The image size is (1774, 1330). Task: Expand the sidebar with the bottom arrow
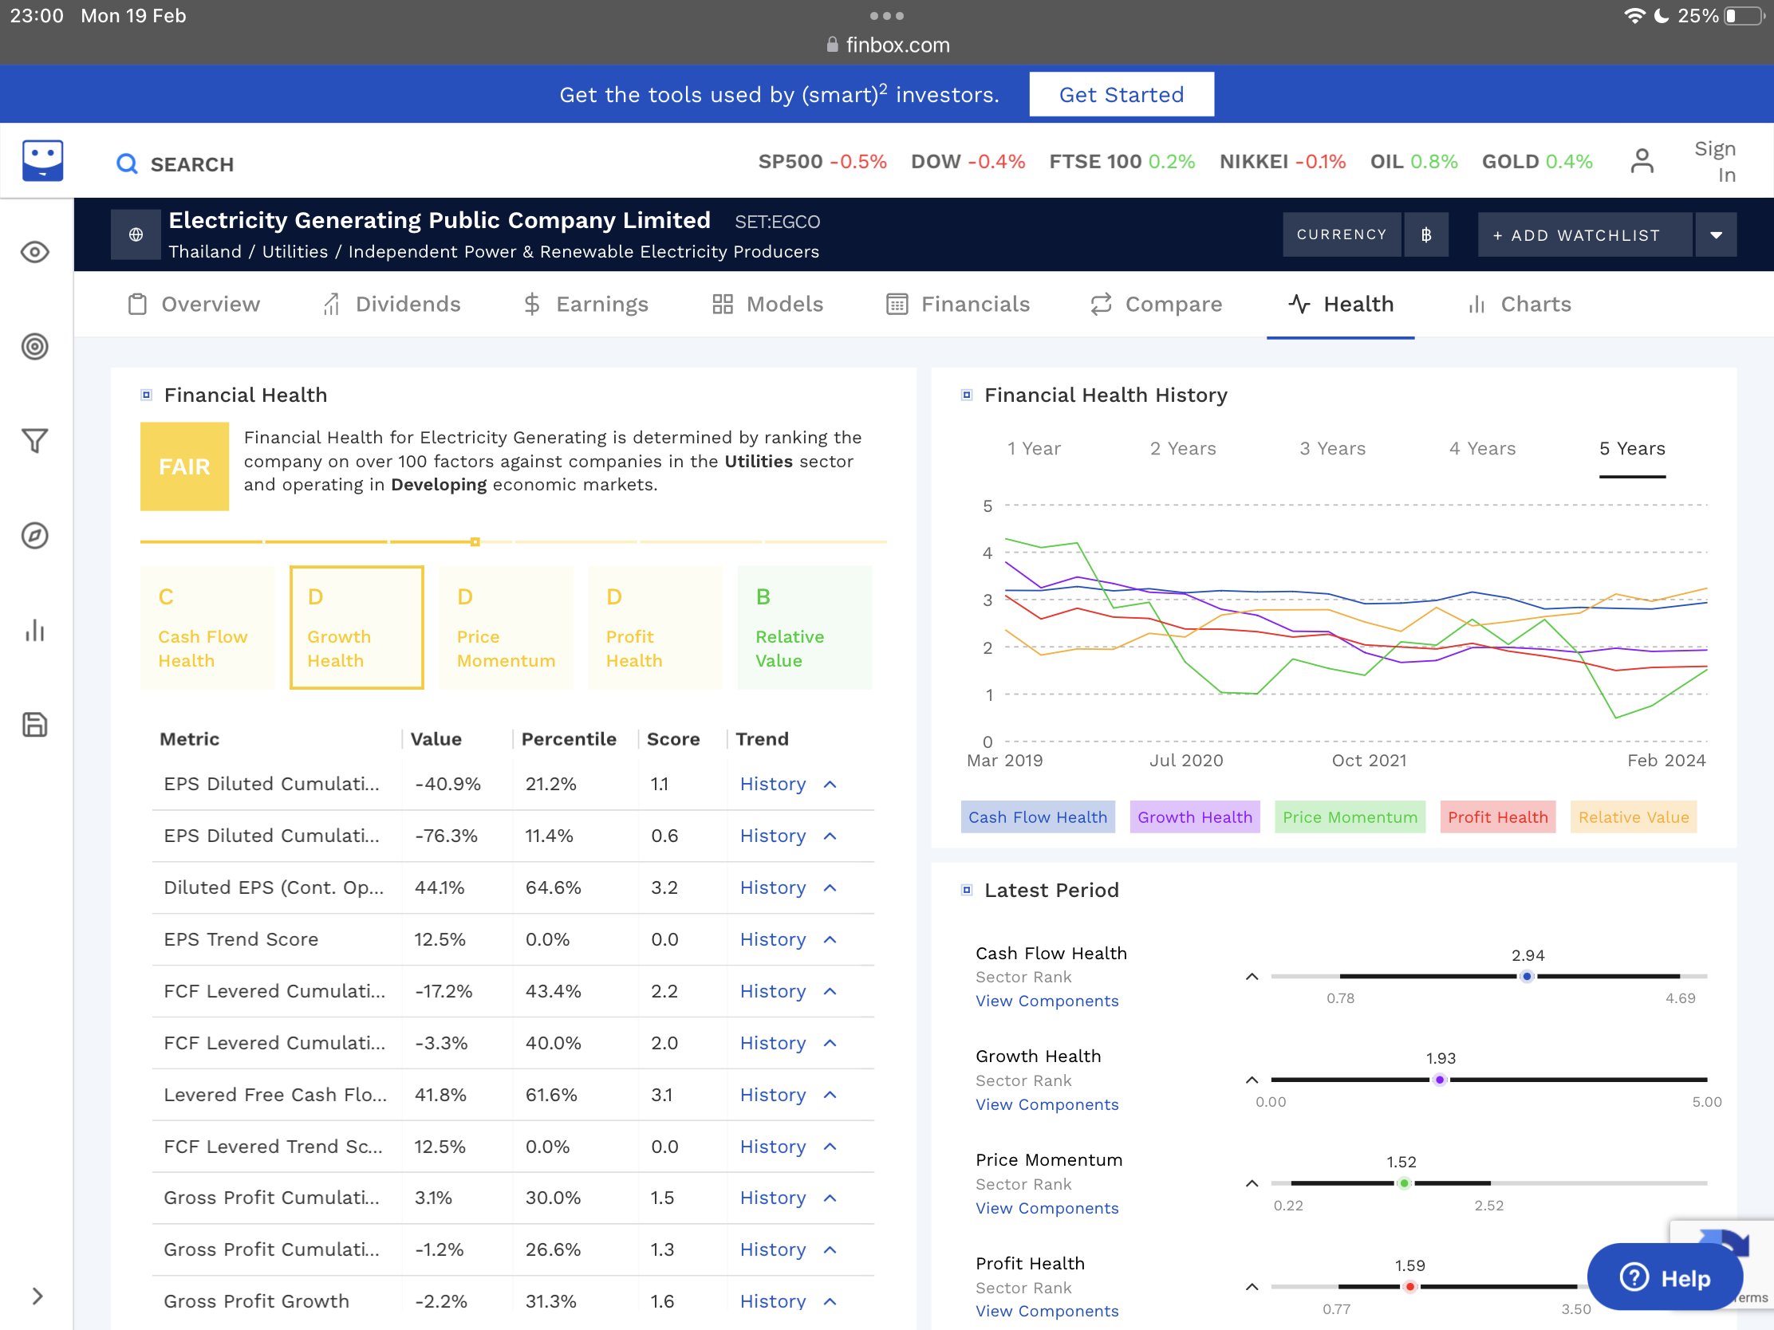pos(37,1297)
